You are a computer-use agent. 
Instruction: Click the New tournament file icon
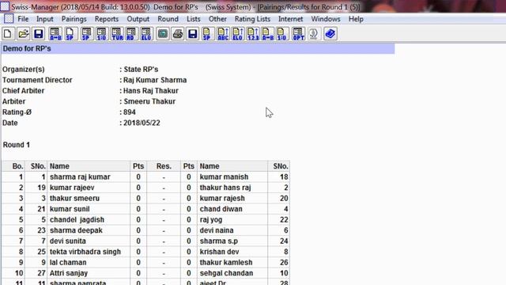pyautogui.click(x=8, y=33)
